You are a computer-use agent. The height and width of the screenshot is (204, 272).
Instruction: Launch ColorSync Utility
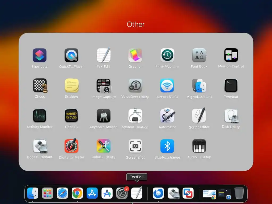tap(103, 146)
